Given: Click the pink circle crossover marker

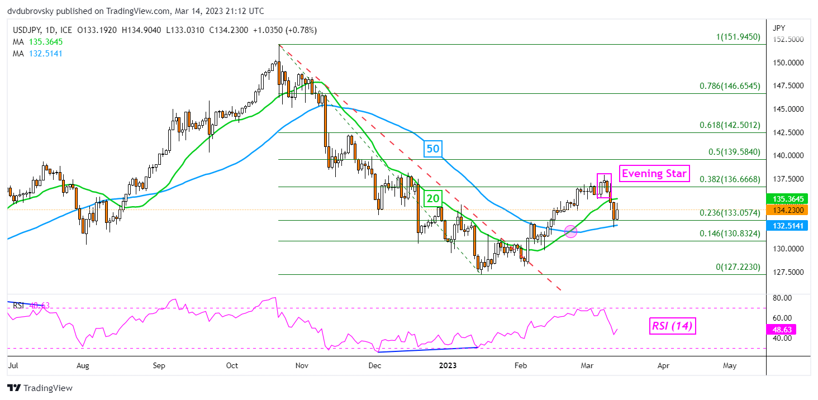Looking at the screenshot, I should point(570,231).
